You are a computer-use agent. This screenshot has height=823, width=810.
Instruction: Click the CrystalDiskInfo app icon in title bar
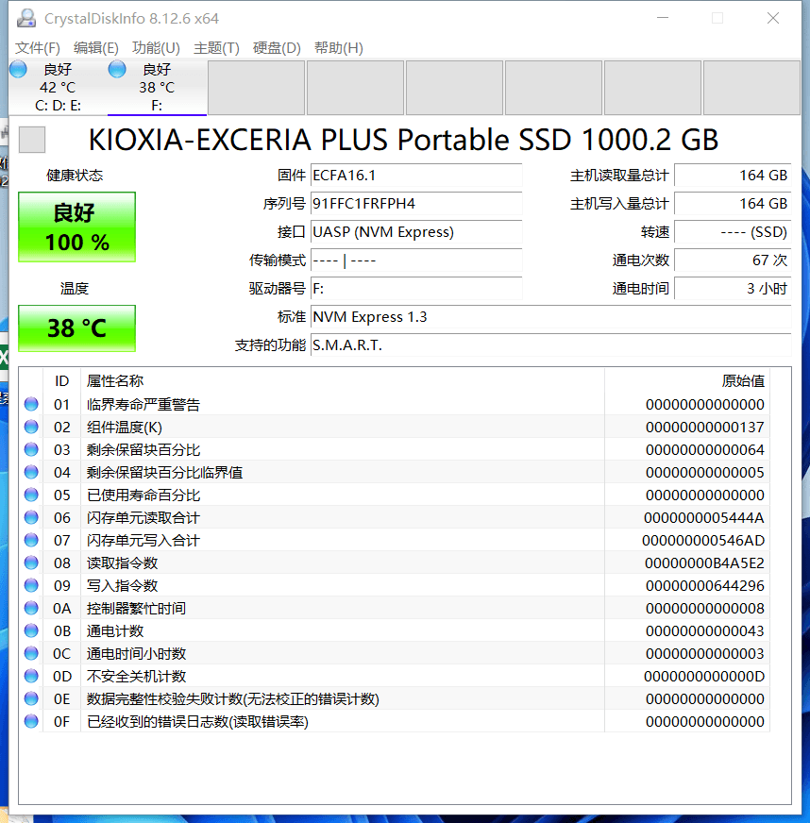[x=26, y=18]
